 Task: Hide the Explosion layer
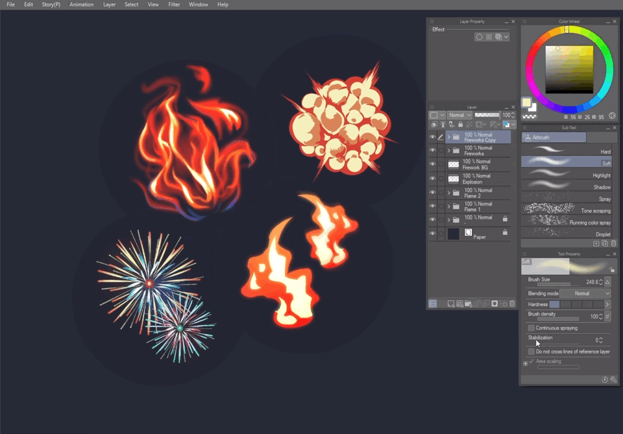click(432, 178)
